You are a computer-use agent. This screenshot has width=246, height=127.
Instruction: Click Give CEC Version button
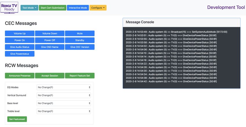tap(80, 47)
